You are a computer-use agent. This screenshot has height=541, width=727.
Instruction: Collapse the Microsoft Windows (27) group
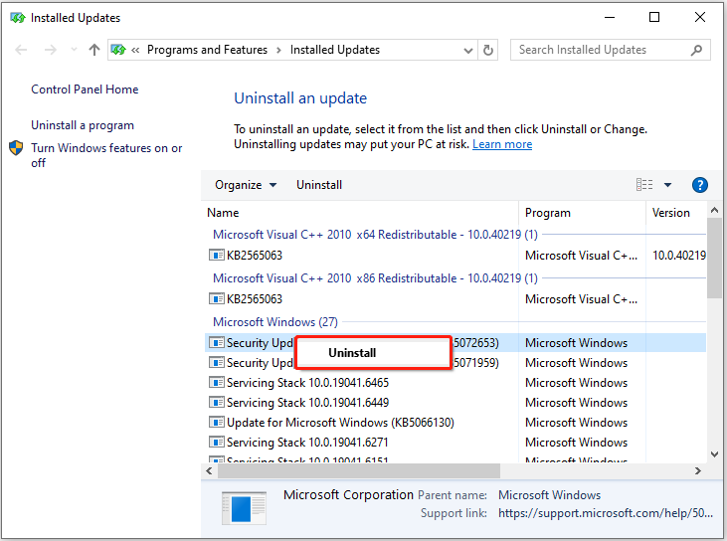275,322
